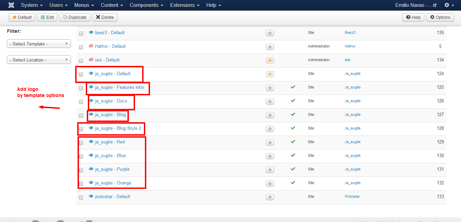Open the Isis template link

(348, 60)
